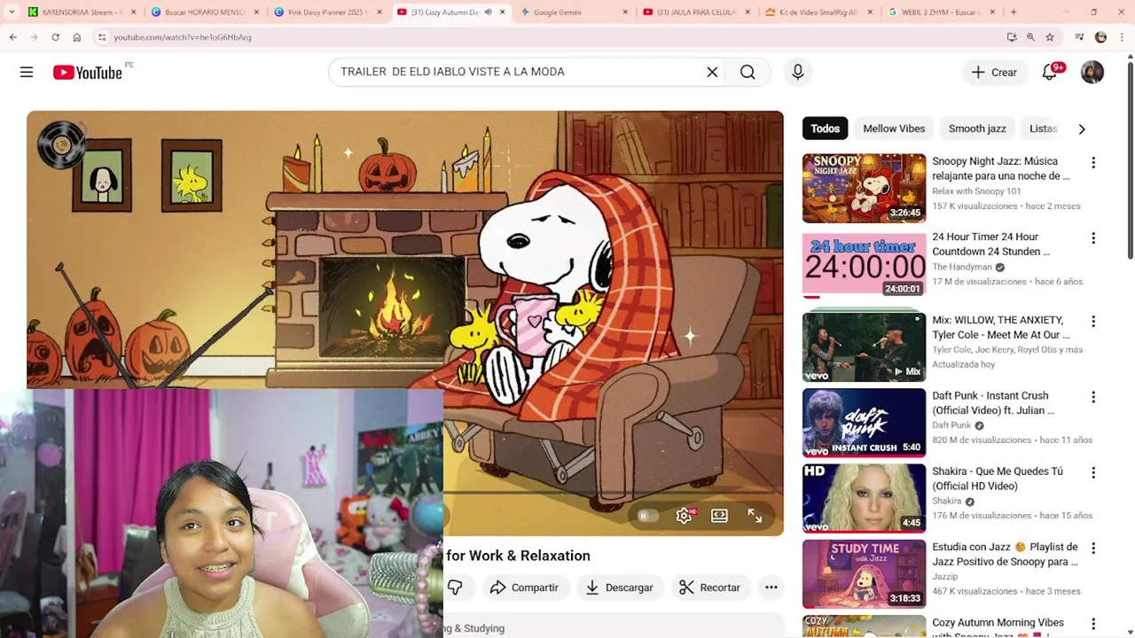Switch to Pink Daisy Planner 2025 tab
Image resolution: width=1135 pixels, height=638 pixels.
pyautogui.click(x=326, y=12)
